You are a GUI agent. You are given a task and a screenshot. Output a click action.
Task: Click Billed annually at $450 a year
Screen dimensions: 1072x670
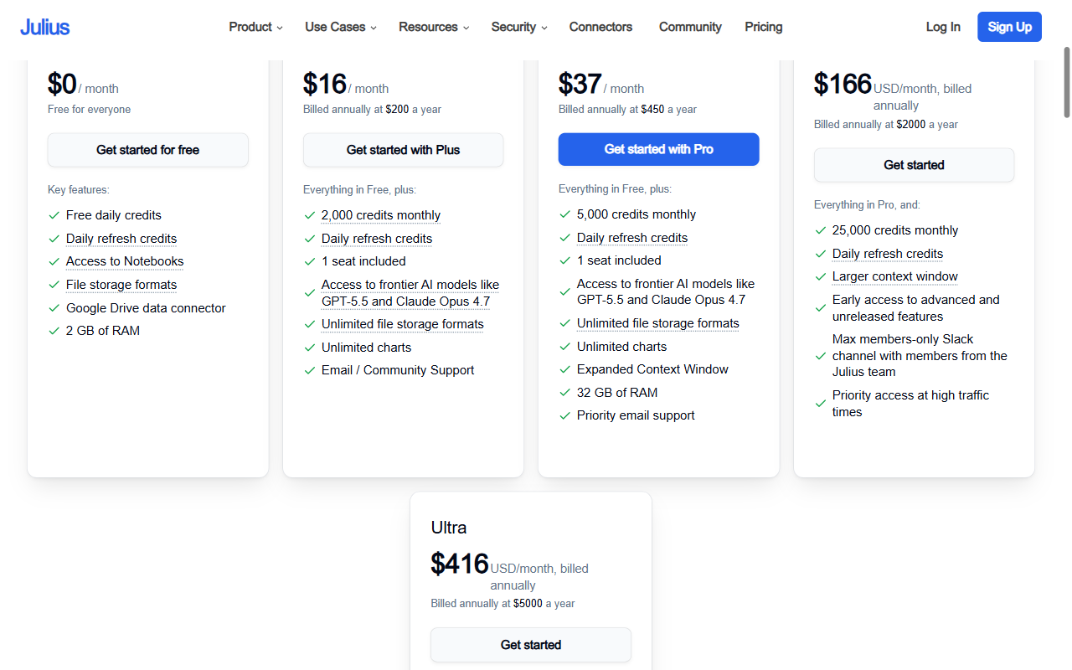627,109
